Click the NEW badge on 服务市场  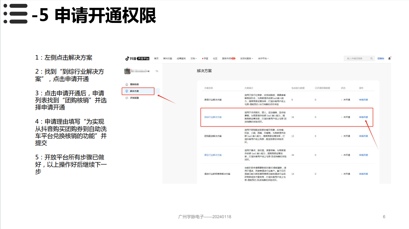[234, 58]
